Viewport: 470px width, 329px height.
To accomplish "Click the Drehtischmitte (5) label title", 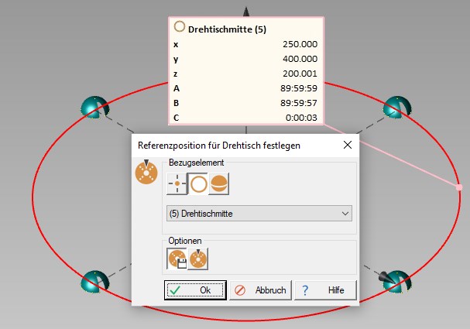I will [x=227, y=29].
